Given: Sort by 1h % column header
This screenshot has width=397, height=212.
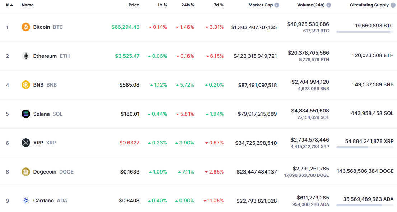Looking at the screenshot, I should tap(162, 5).
